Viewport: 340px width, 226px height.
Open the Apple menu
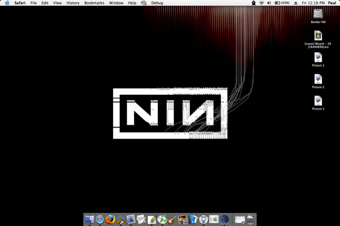click(x=7, y=3)
